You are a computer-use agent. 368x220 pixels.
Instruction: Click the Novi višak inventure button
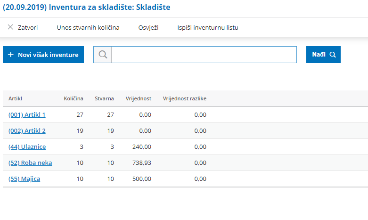[x=43, y=55]
